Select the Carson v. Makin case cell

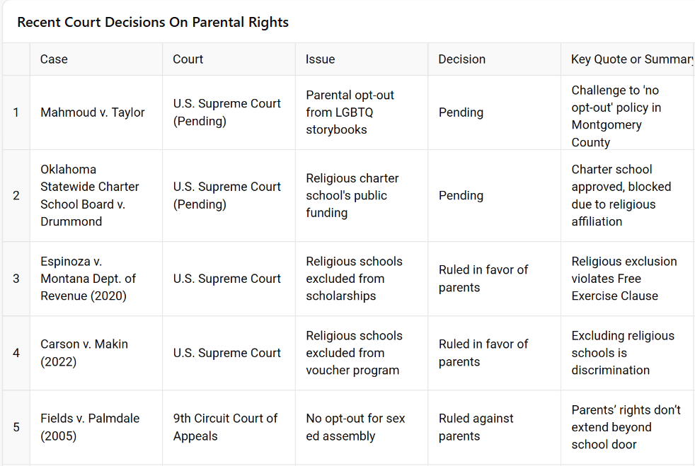pos(84,353)
